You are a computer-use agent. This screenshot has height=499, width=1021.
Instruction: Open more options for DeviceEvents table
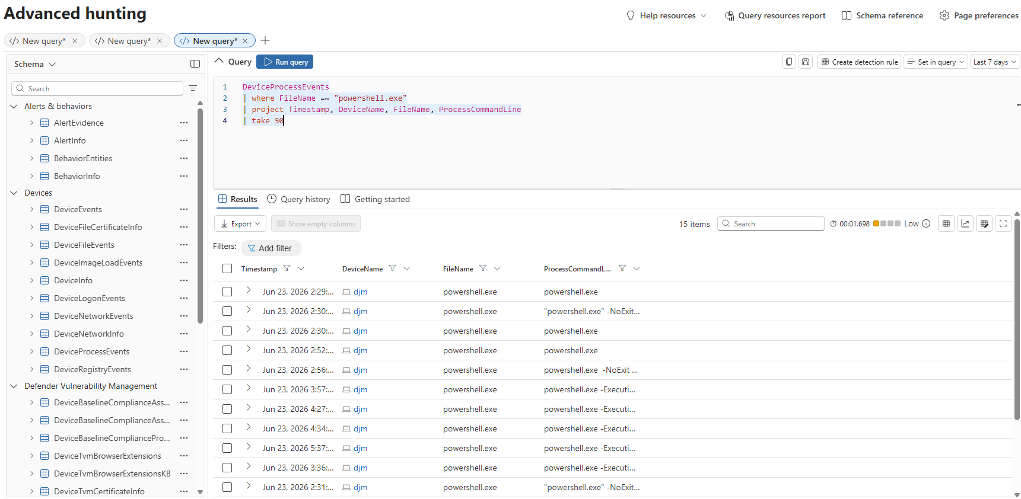coord(184,209)
